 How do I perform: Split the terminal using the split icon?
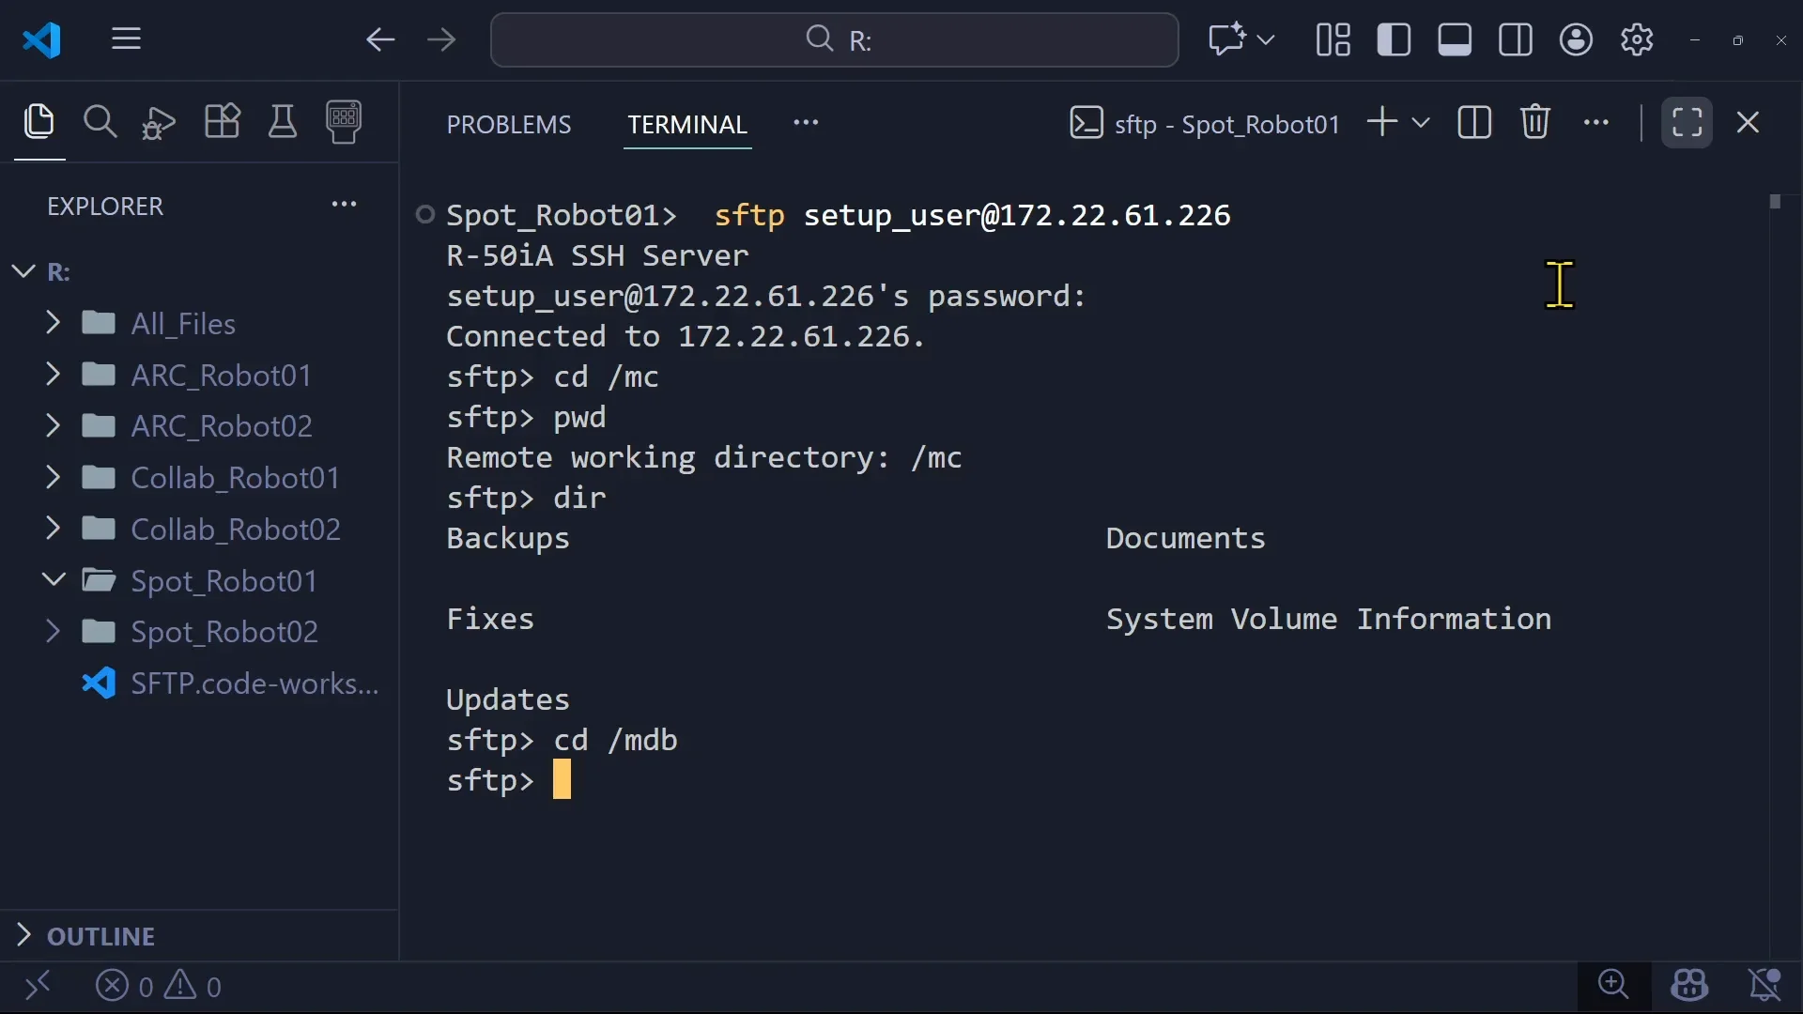pos(1475,122)
